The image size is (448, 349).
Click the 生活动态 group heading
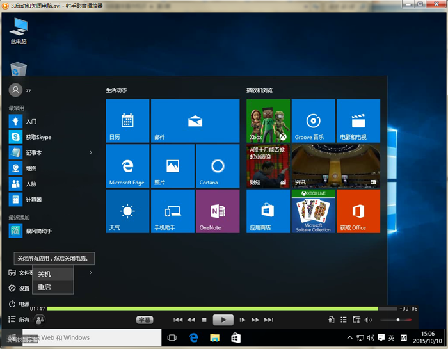click(116, 90)
